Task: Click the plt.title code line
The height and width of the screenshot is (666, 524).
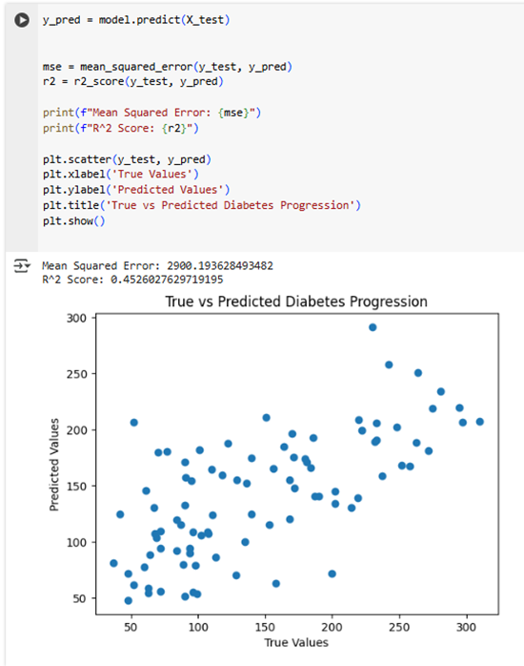Action: click(202, 205)
